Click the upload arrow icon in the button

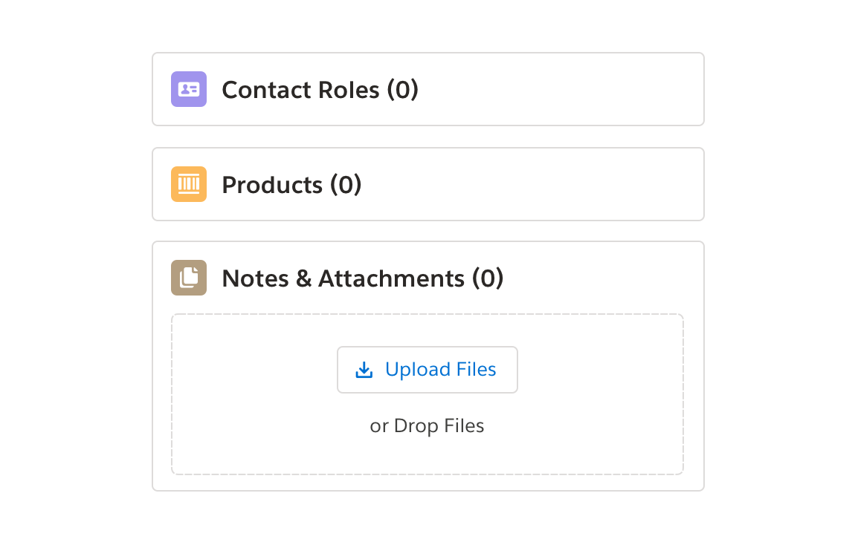(x=364, y=370)
